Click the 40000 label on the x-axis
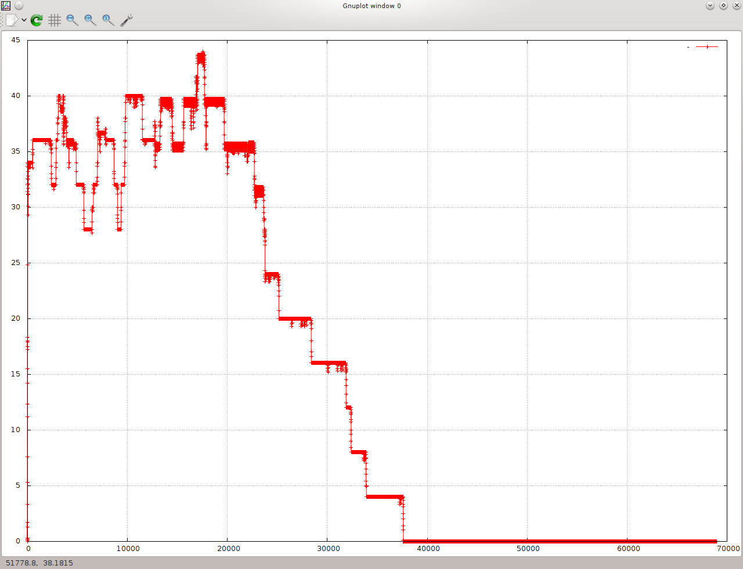Screen dimensions: 743x569 pyautogui.click(x=428, y=549)
